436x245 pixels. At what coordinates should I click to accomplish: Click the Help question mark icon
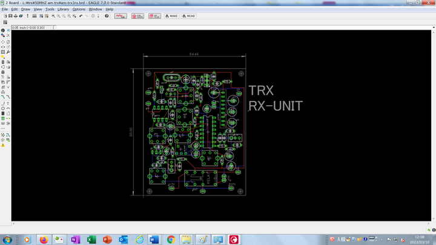click(x=107, y=16)
